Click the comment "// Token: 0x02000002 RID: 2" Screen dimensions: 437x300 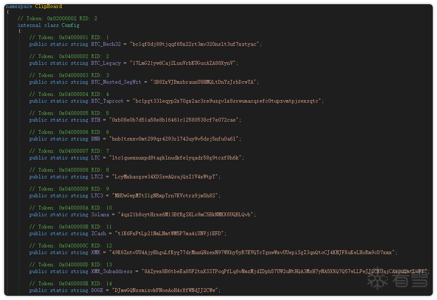(x=57, y=19)
